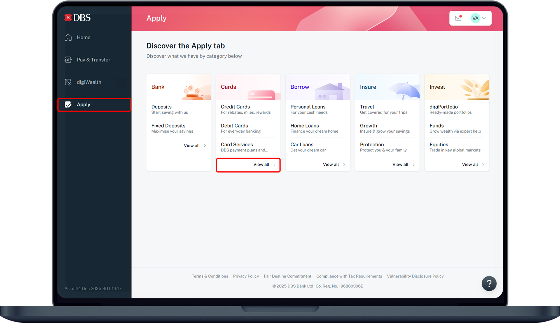Click the Apply pencil icon in the sidebar
This screenshot has height=323, width=560.
(68, 105)
